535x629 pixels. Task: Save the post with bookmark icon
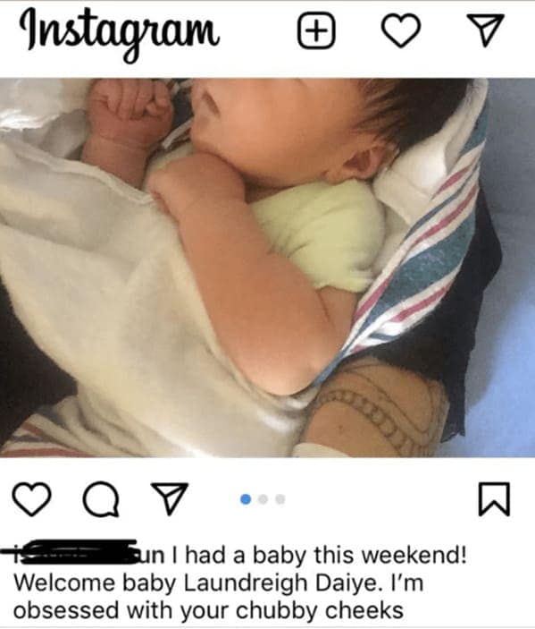[x=495, y=499]
